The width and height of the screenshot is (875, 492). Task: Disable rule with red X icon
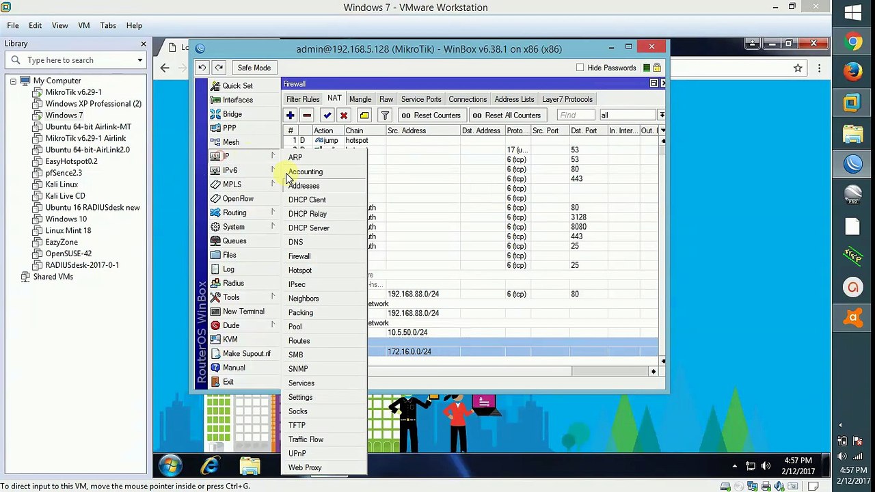point(344,115)
